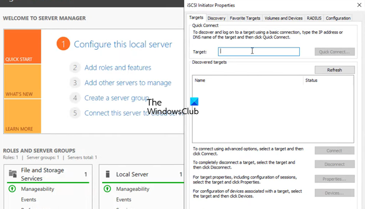365x209 pixels.
Task: Close the iSCSI Initiator Properties dialog
Action: point(359,5)
